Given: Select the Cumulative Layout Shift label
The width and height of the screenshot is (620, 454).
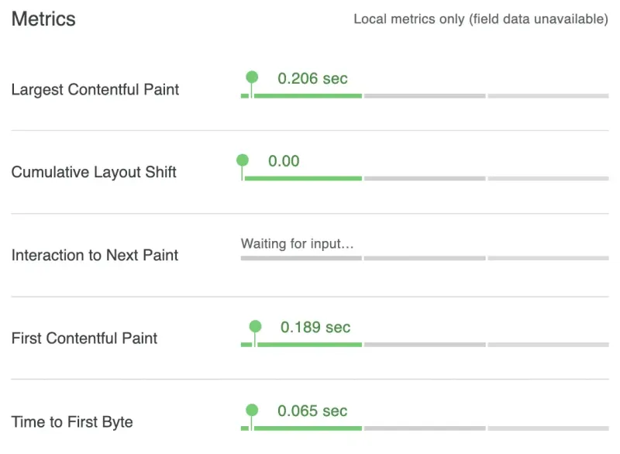Looking at the screenshot, I should pyautogui.click(x=94, y=173).
